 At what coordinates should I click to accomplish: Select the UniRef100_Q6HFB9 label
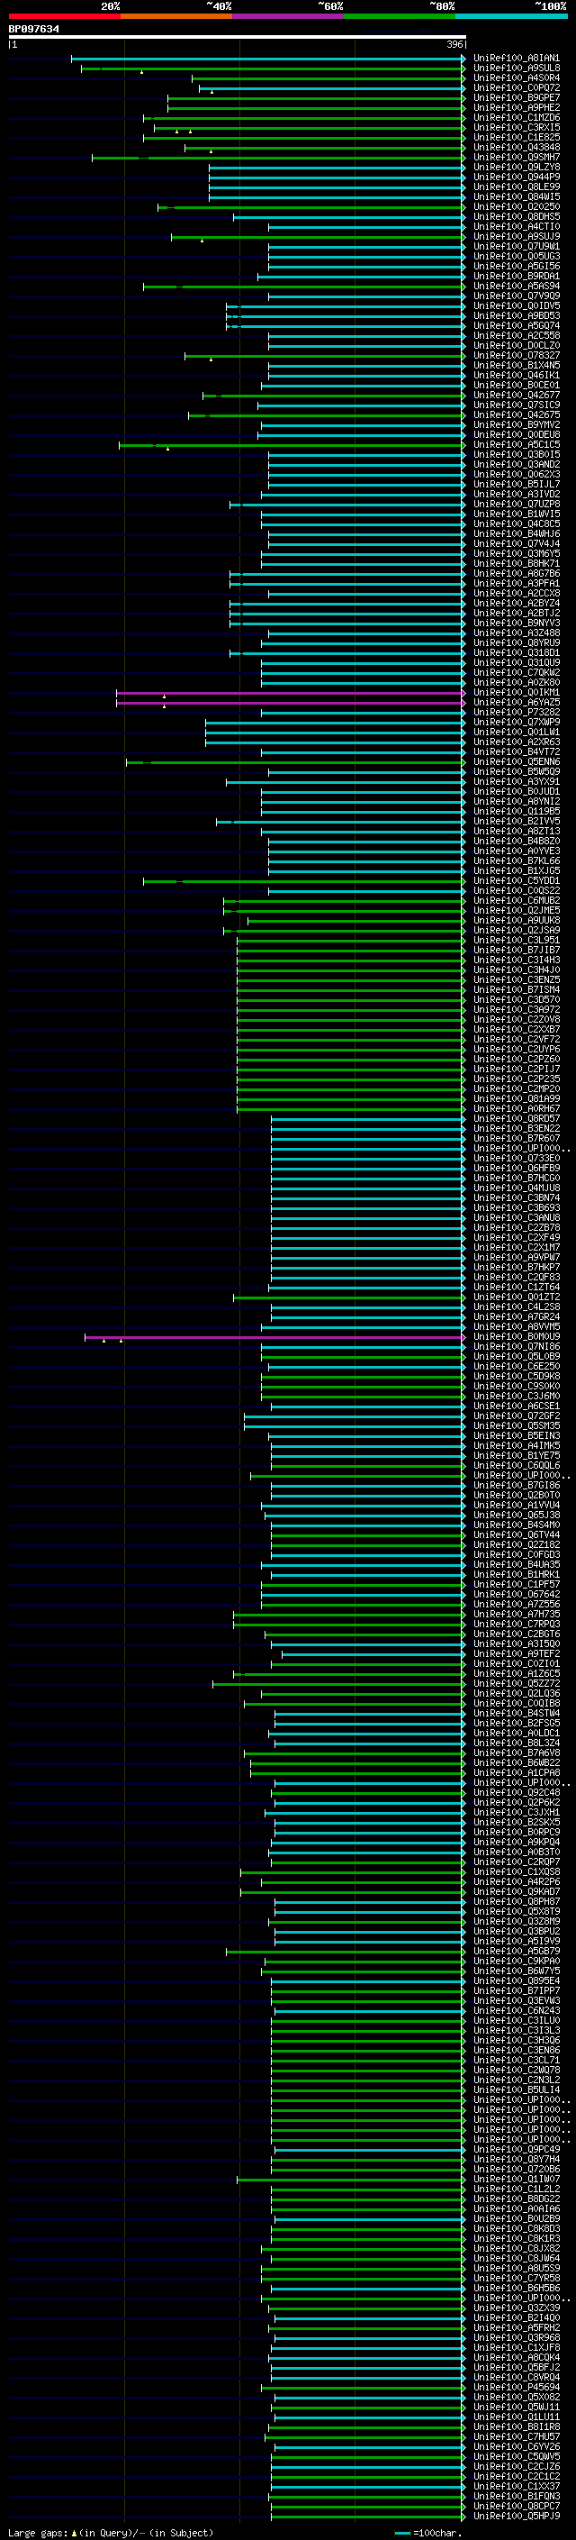coord(516,1168)
